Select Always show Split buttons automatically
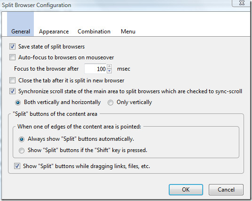252x201 pixels. pos(22,139)
